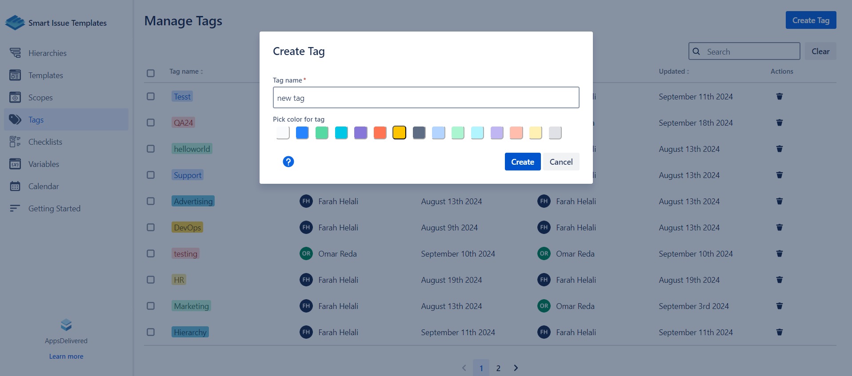Pick the purple color swatch
Viewport: 852px width, 376px height.
[360, 133]
